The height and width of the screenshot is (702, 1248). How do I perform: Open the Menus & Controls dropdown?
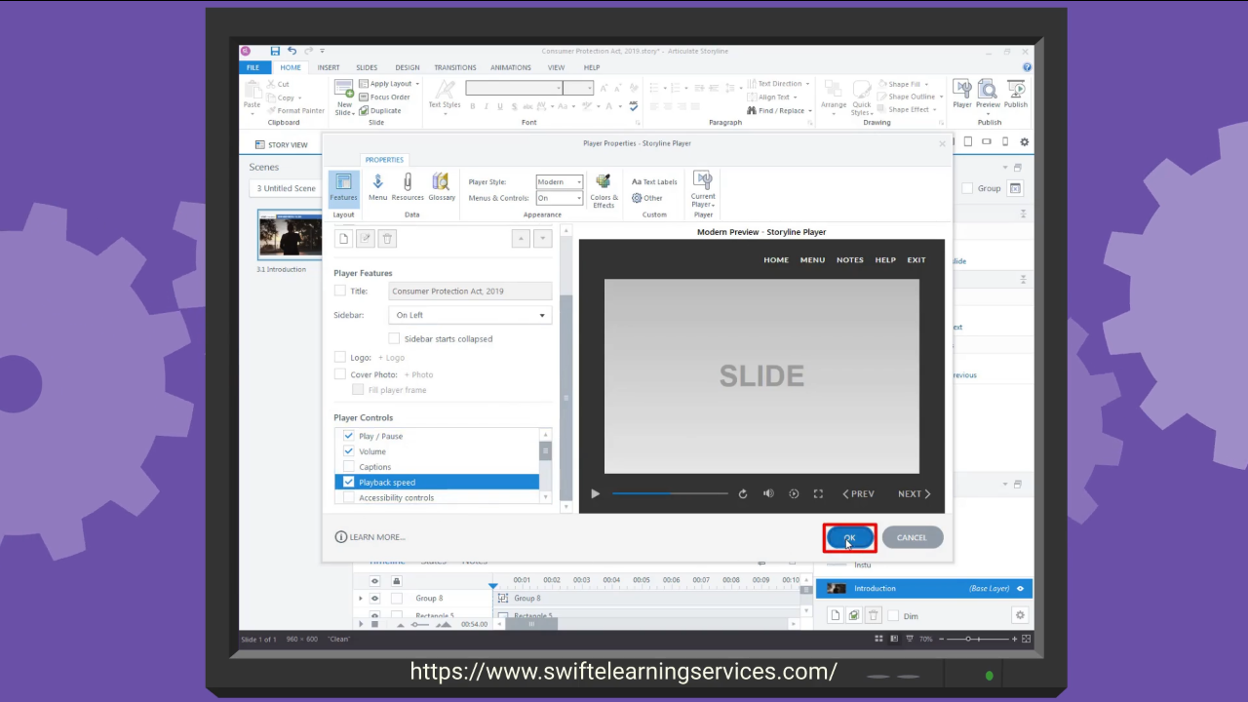(560, 198)
